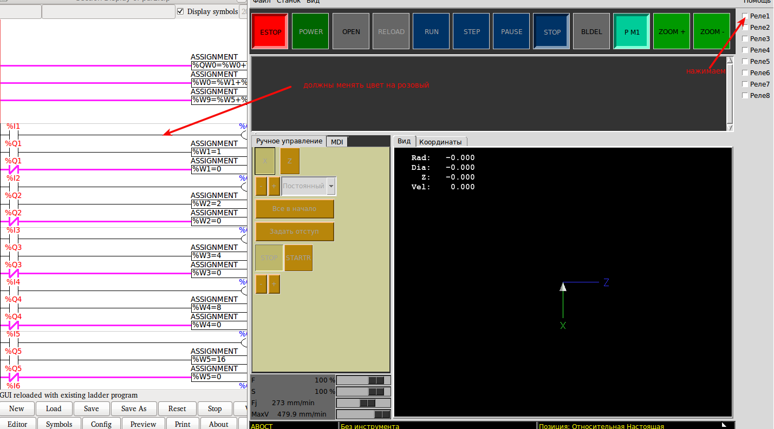Select the %W5=16 assignment block
This screenshot has height=429, width=774.
[219, 360]
